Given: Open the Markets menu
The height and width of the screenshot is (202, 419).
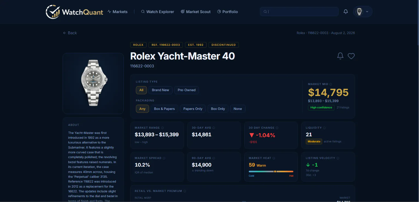Looking at the screenshot, I should 118,12.
